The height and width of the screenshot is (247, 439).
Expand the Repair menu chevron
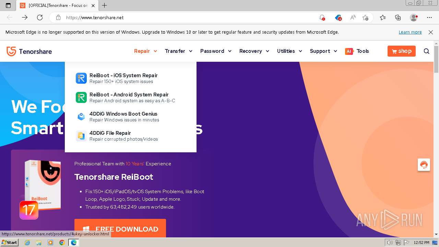coord(155,51)
